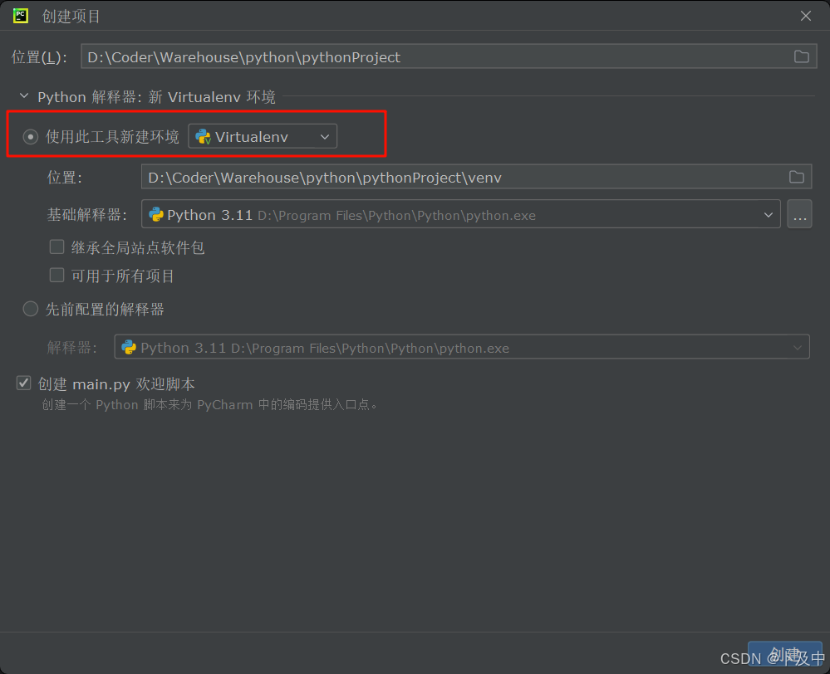Enable 继承全局站点软件包 checkbox
Image resolution: width=830 pixels, height=674 pixels.
point(56,247)
